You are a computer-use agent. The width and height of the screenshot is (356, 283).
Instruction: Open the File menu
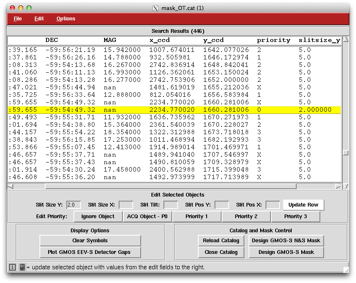click(18, 19)
